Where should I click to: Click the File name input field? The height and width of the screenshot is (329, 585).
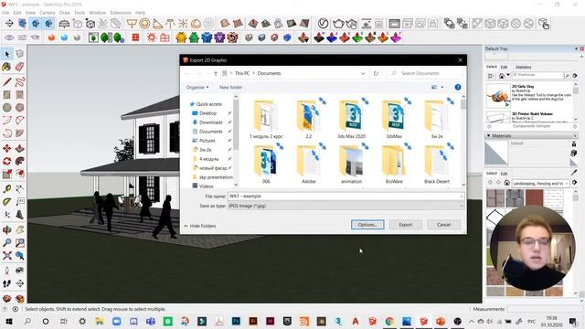pyautogui.click(x=346, y=196)
